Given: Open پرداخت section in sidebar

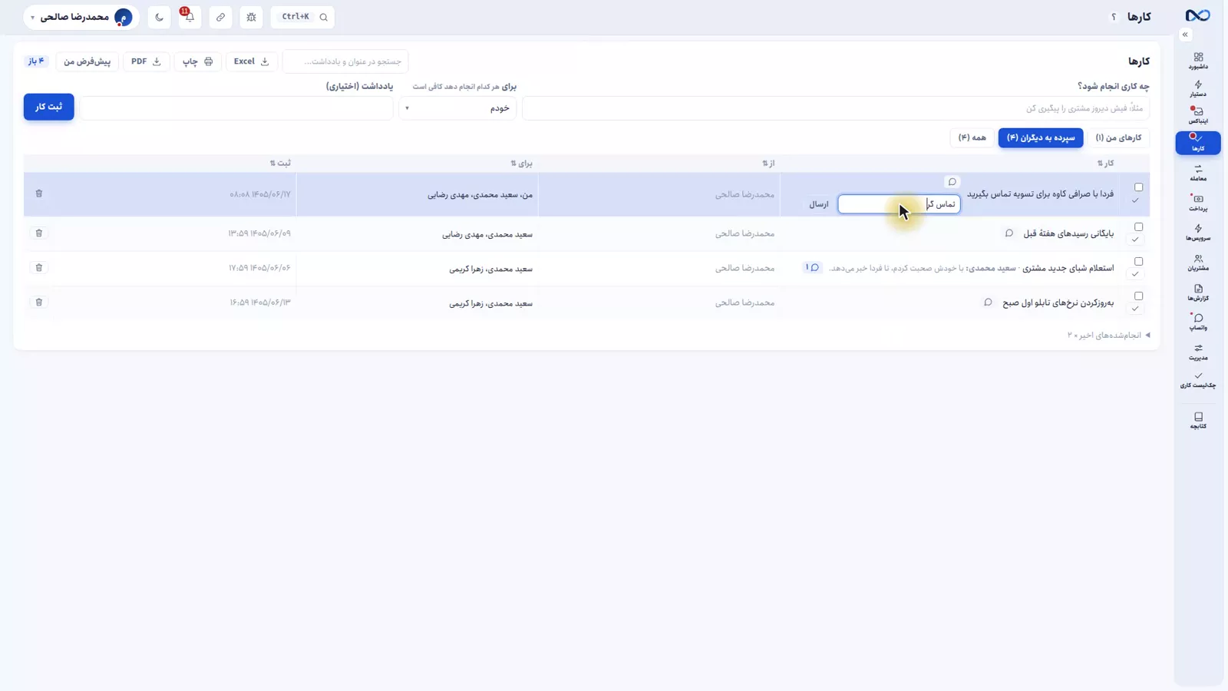Looking at the screenshot, I should [1197, 203].
